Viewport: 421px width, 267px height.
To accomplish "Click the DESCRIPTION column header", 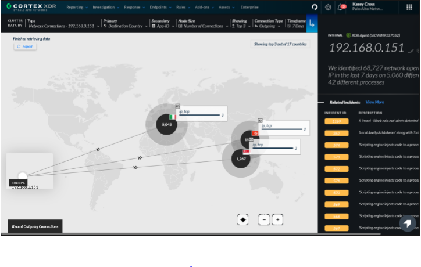I will 370,113.
